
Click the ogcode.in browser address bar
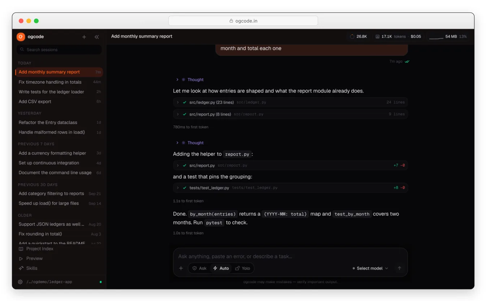[243, 21]
